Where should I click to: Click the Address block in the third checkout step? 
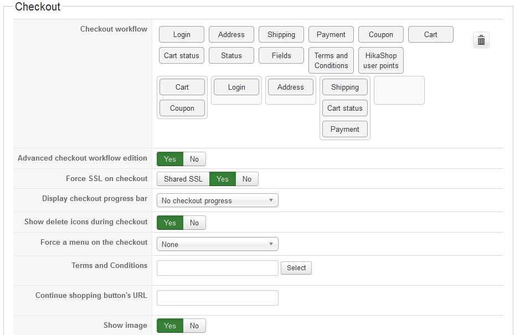click(291, 87)
